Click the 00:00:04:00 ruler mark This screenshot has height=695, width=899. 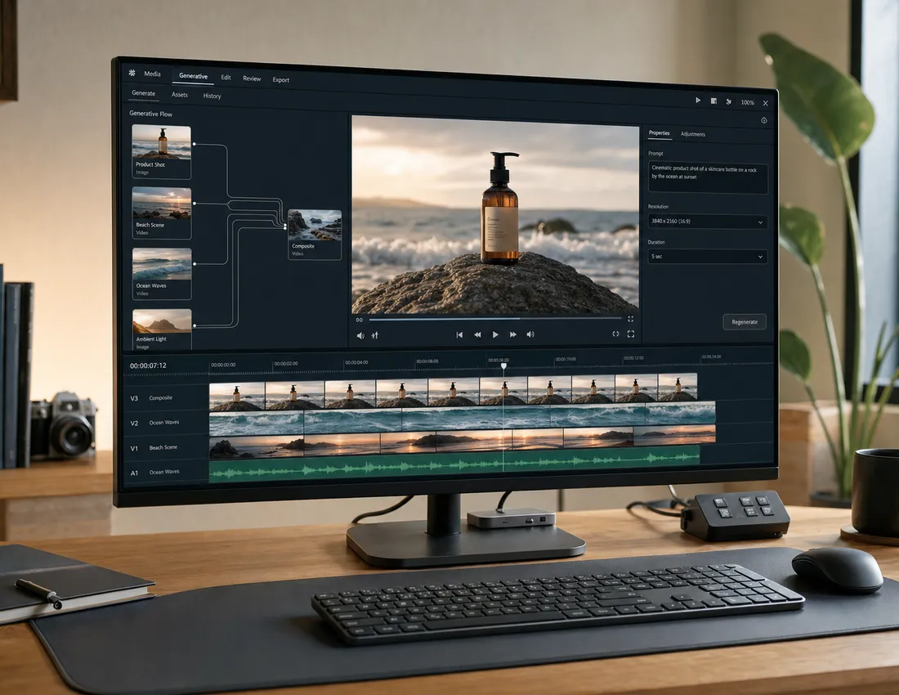coord(356,362)
